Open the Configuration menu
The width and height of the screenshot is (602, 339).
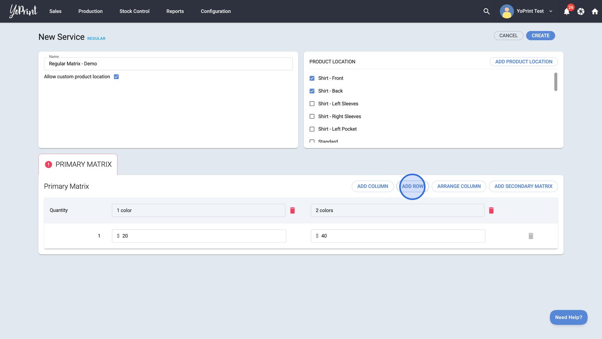[216, 11]
